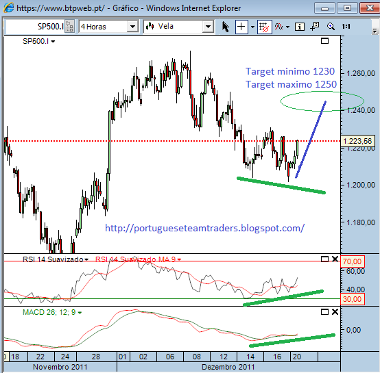Click date marker 14 on time axis
The width and height of the screenshot is (380, 373).
point(250,357)
